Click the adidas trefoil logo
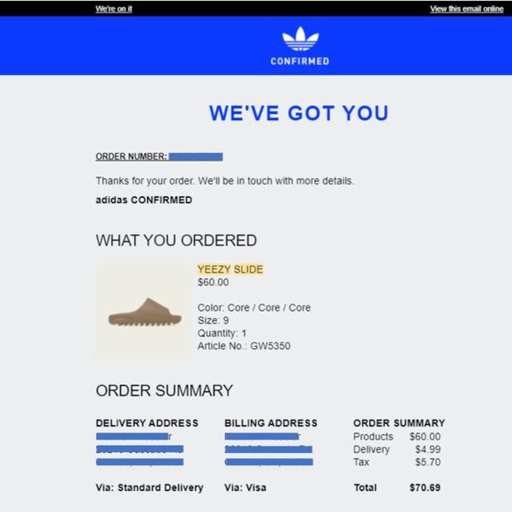Screen dimensions: 512x512 pyautogui.click(x=300, y=39)
